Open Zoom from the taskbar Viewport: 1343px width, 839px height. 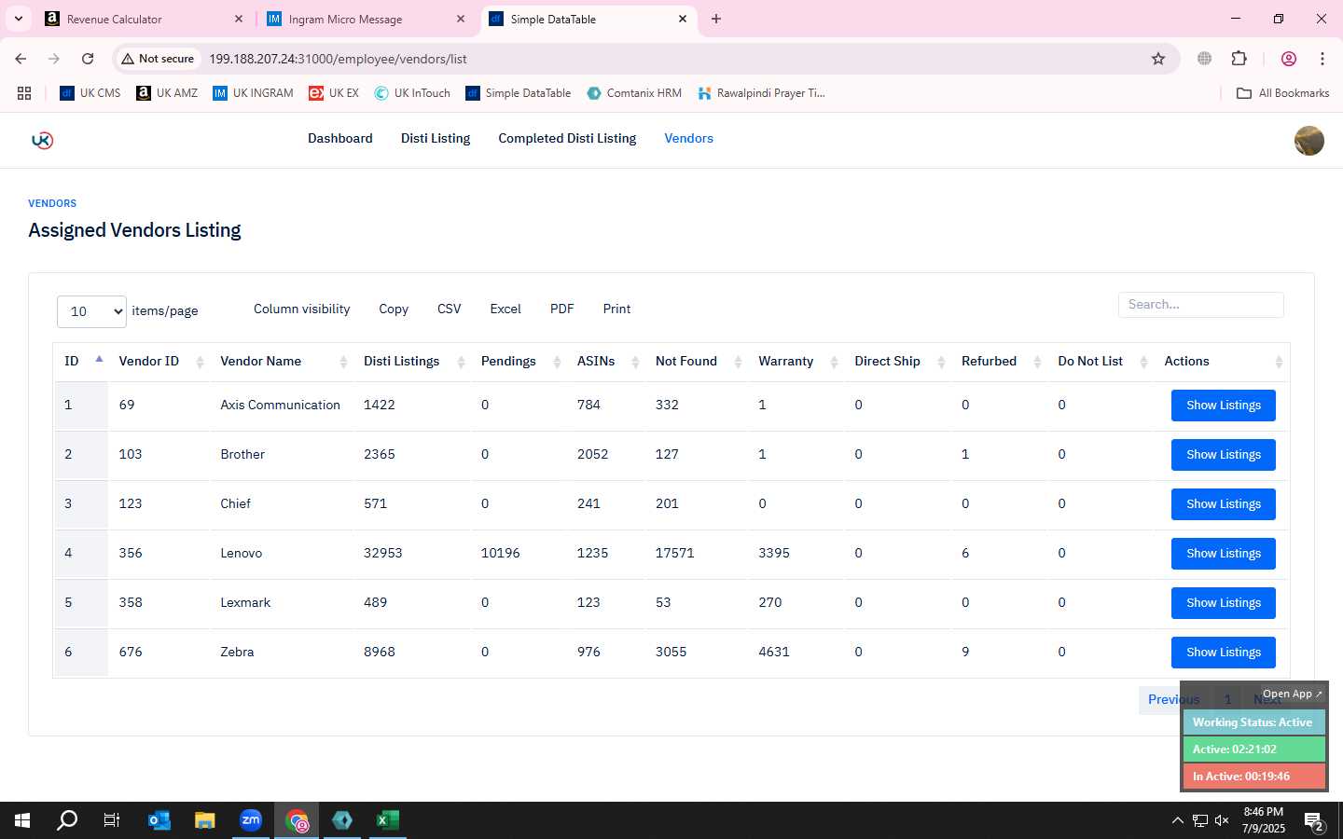251,820
